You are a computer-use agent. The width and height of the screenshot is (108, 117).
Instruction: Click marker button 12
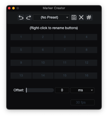pos(86,63)
